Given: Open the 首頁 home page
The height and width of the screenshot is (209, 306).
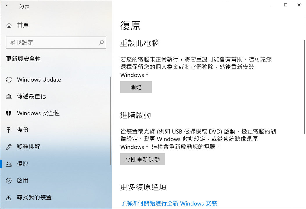Looking at the screenshot, I should tap(23, 25).
